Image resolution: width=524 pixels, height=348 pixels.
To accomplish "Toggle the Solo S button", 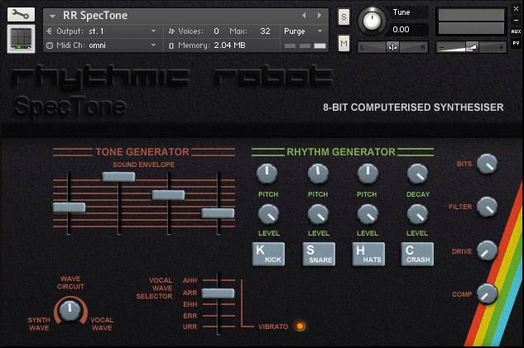I will coord(344,16).
